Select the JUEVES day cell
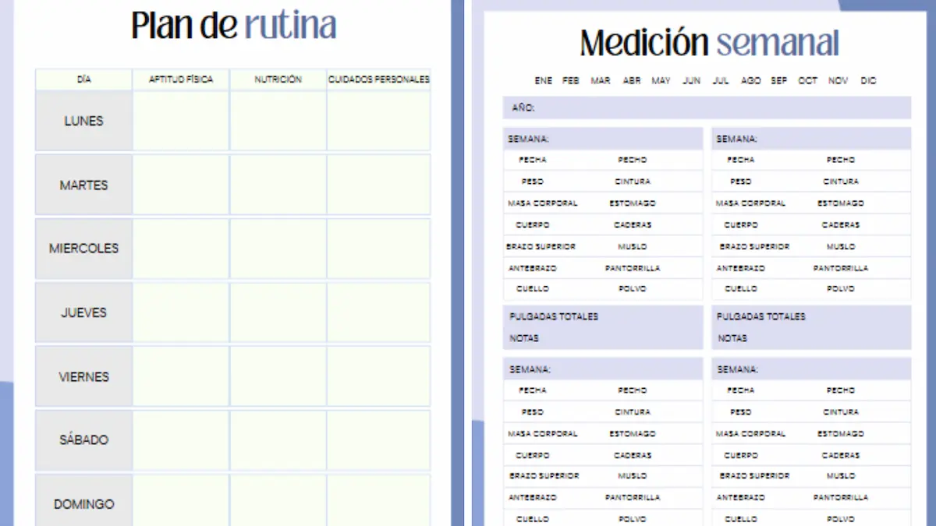The image size is (936, 526). click(83, 312)
